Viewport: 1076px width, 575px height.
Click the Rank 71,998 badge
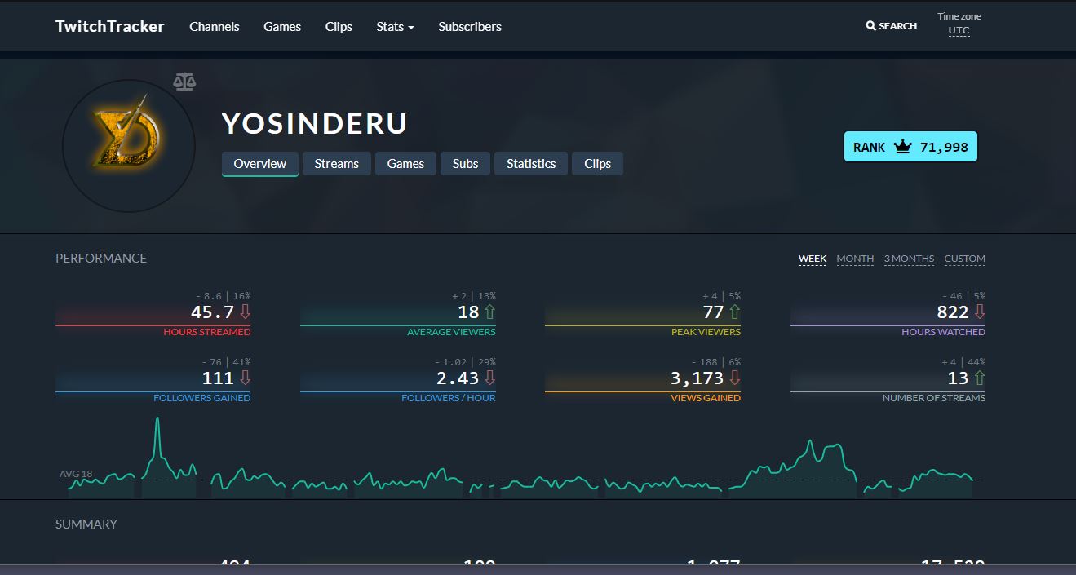[x=910, y=147]
